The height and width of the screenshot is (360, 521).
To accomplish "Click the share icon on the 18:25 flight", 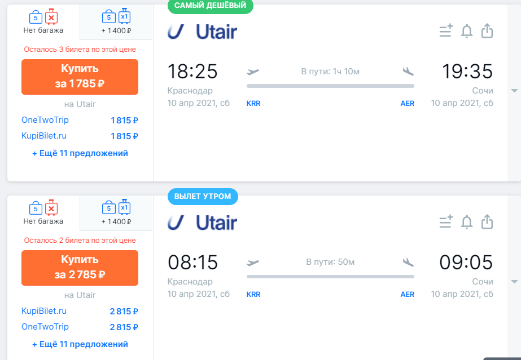I will click(x=487, y=31).
